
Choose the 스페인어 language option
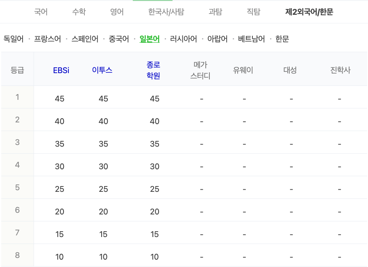(86, 39)
